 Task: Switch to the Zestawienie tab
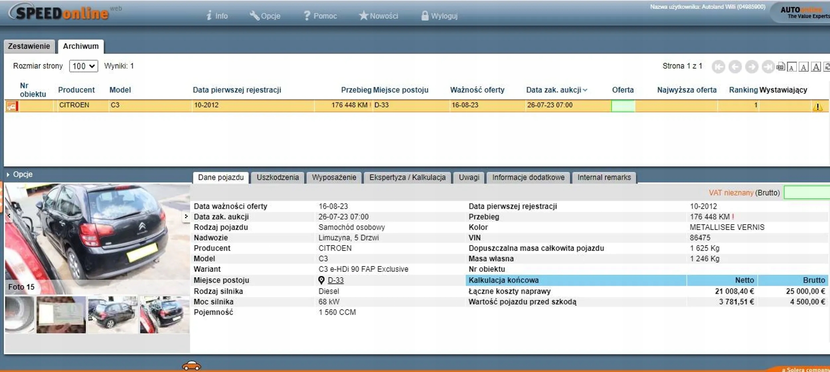29,46
